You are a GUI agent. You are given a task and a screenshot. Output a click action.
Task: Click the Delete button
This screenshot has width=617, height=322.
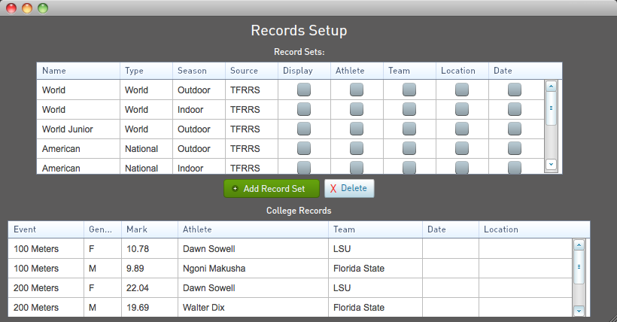click(x=349, y=188)
